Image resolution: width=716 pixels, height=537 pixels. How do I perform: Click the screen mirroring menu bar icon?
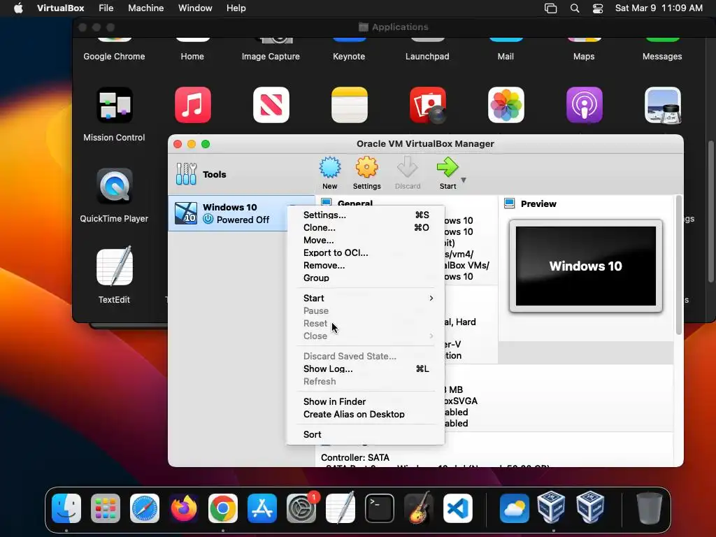click(551, 8)
